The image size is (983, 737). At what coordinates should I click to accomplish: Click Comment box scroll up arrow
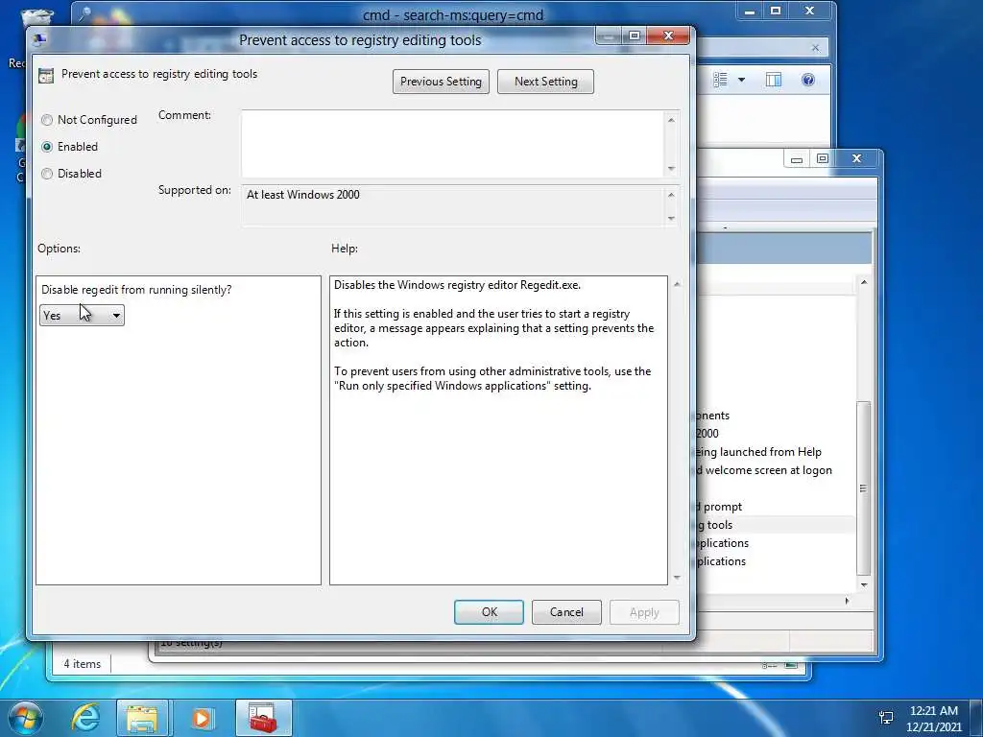(x=671, y=120)
